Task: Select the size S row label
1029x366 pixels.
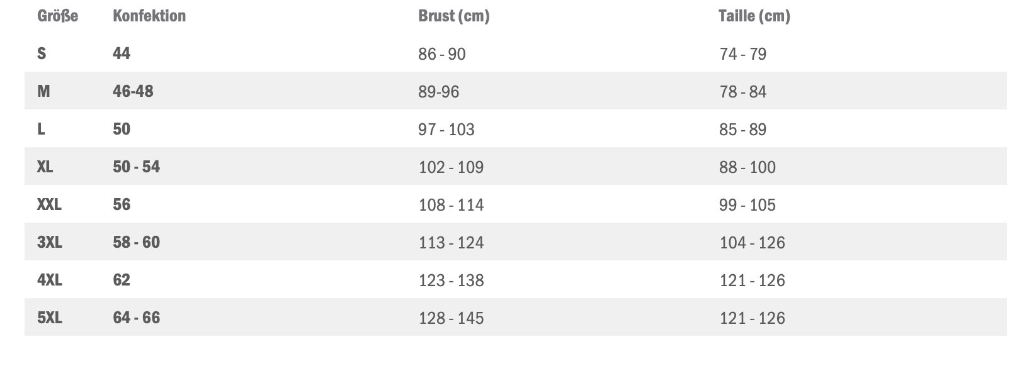Action: [42, 53]
